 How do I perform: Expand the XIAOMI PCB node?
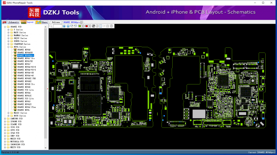coord(5,124)
